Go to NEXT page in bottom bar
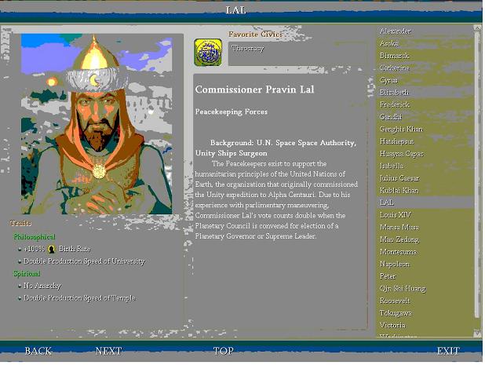Image resolution: width=485 pixels, height=365 pixels. 108,351
